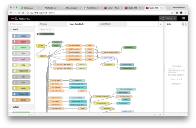Select the json parser node on canvas
The width and height of the screenshot is (196, 128).
pyautogui.click(x=42, y=56)
